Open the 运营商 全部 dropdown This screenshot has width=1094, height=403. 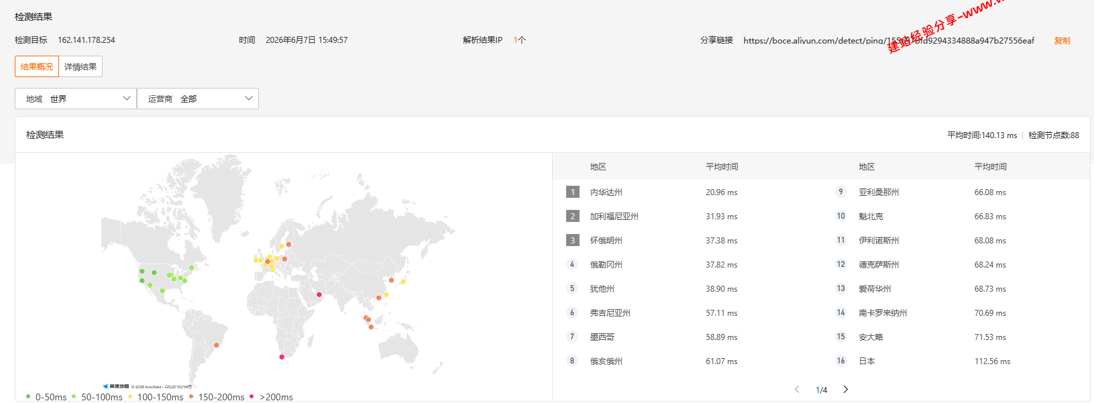coord(198,99)
